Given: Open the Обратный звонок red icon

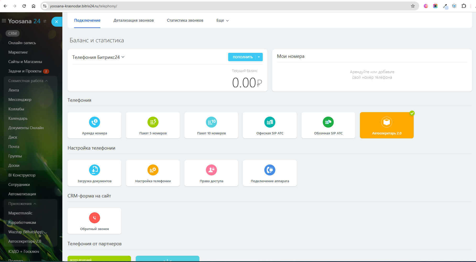Looking at the screenshot, I should (94, 218).
